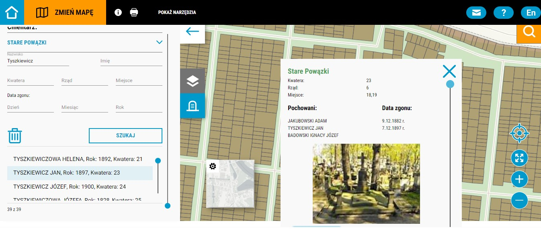Open the info icon in top bar
This screenshot has width=541, height=229.
(x=118, y=12)
